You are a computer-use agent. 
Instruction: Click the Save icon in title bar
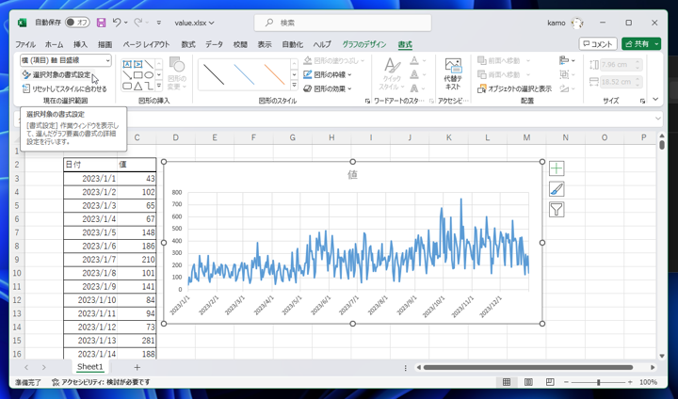[101, 23]
